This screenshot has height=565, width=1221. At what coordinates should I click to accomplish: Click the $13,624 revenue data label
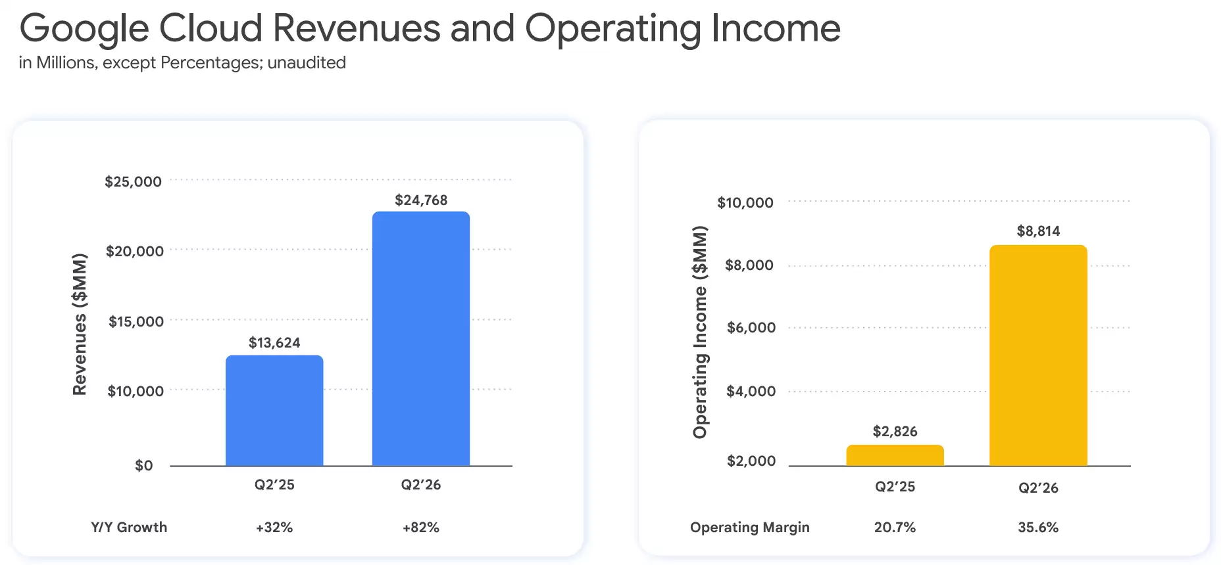pyautogui.click(x=274, y=342)
